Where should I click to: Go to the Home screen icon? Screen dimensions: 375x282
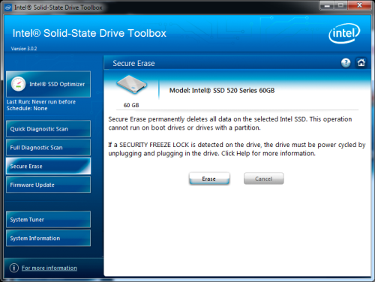[x=361, y=63]
